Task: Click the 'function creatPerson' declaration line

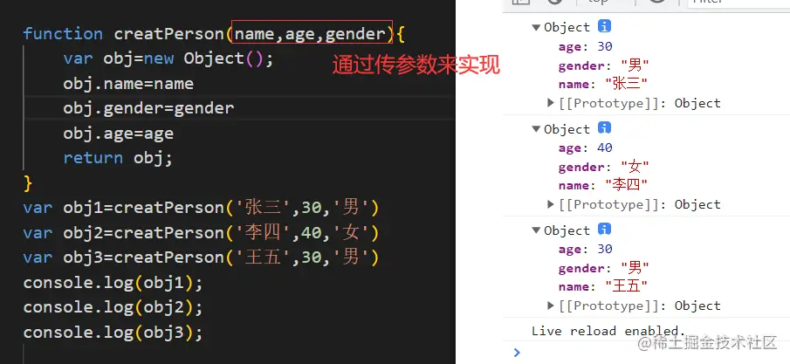Action: (x=214, y=34)
